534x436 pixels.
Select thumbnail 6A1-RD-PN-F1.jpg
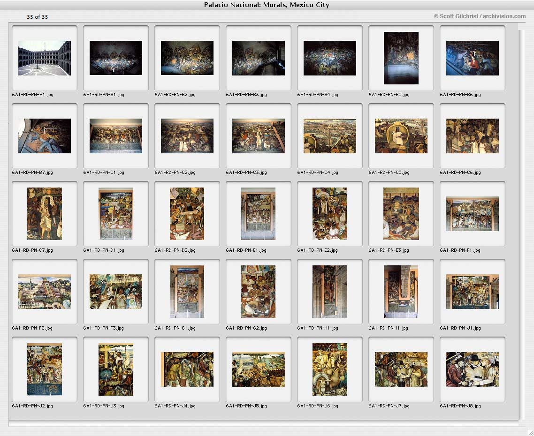(473, 214)
